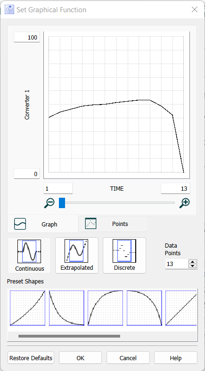Switch to the Graph tab

(x=43, y=224)
